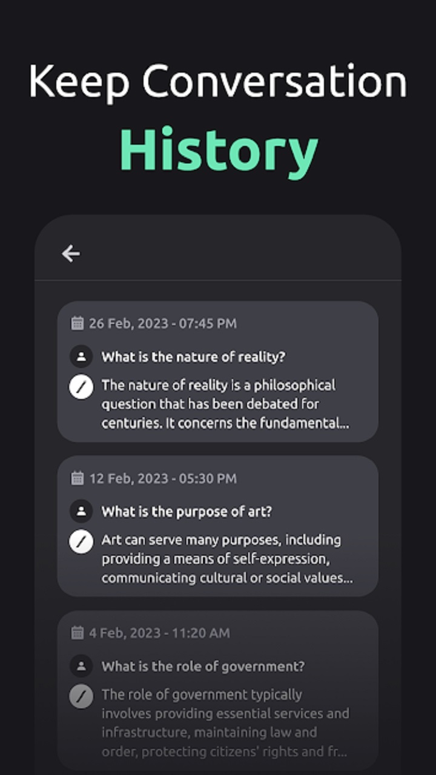
Task: Click AI assistant icon beside nature of reality answer
Action: click(x=81, y=386)
